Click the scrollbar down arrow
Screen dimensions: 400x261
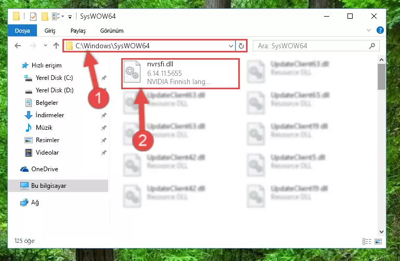[x=381, y=232]
